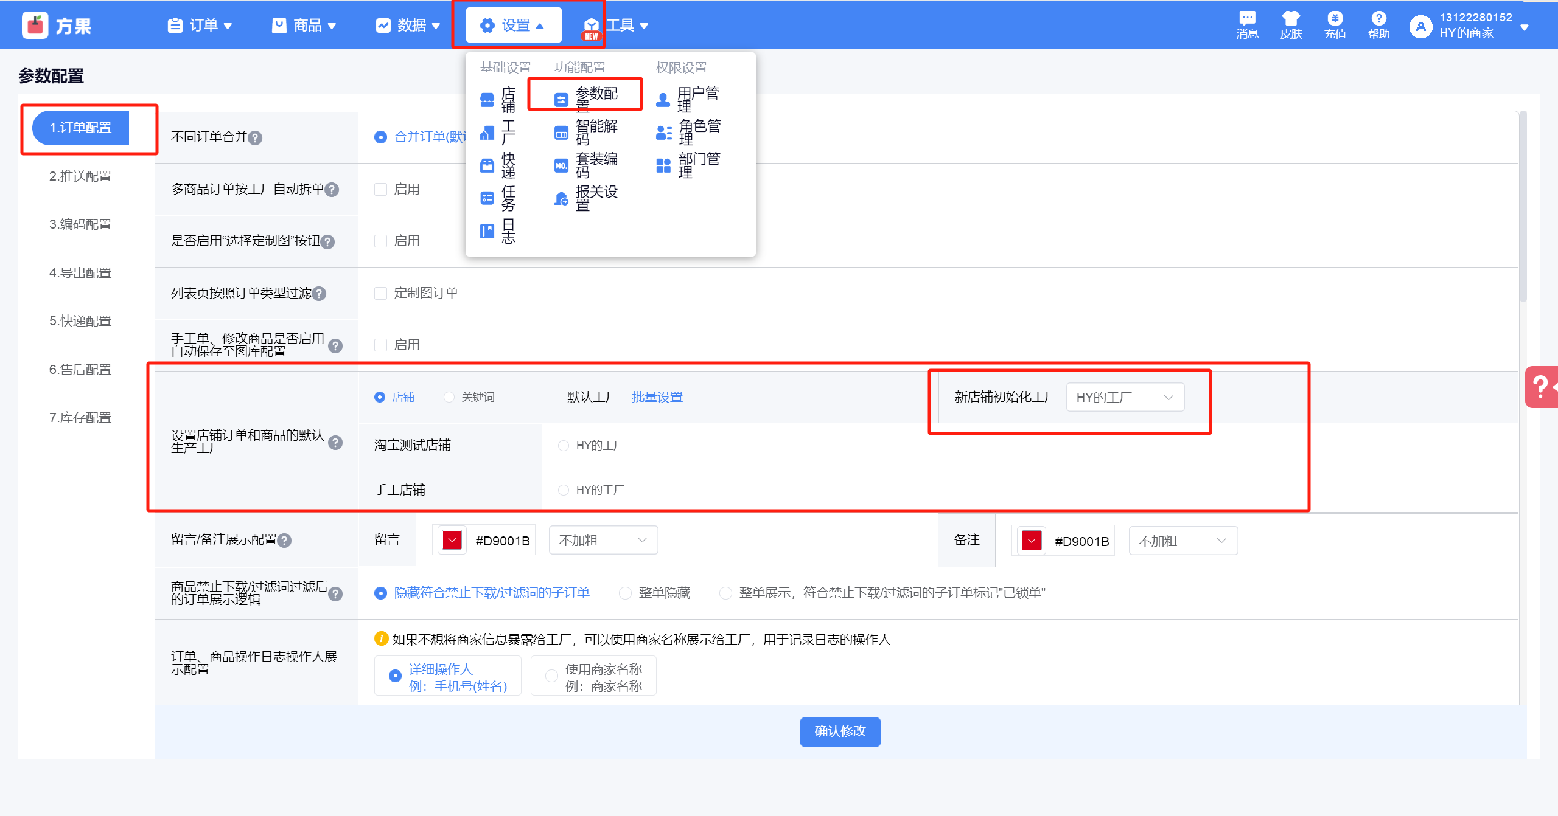
Task: Open the 帮助 help icon
Action: [1378, 19]
